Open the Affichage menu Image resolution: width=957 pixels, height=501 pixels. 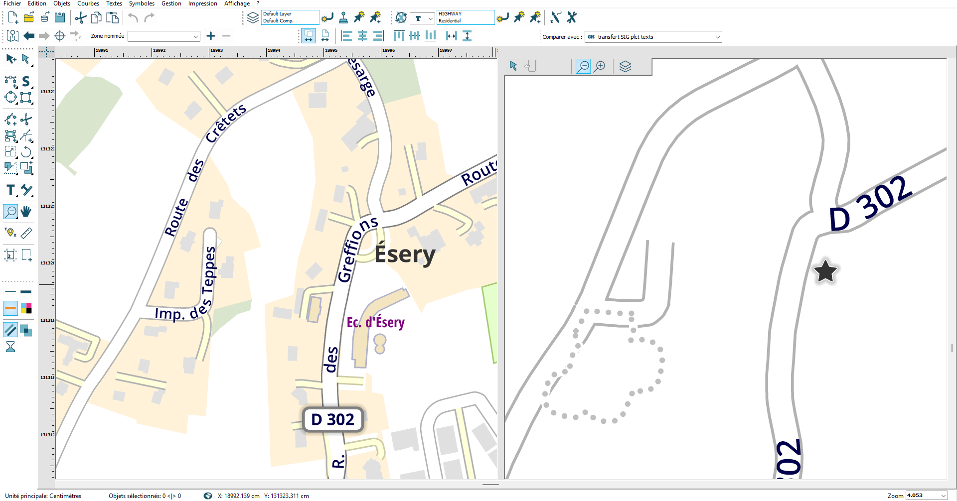(237, 3)
